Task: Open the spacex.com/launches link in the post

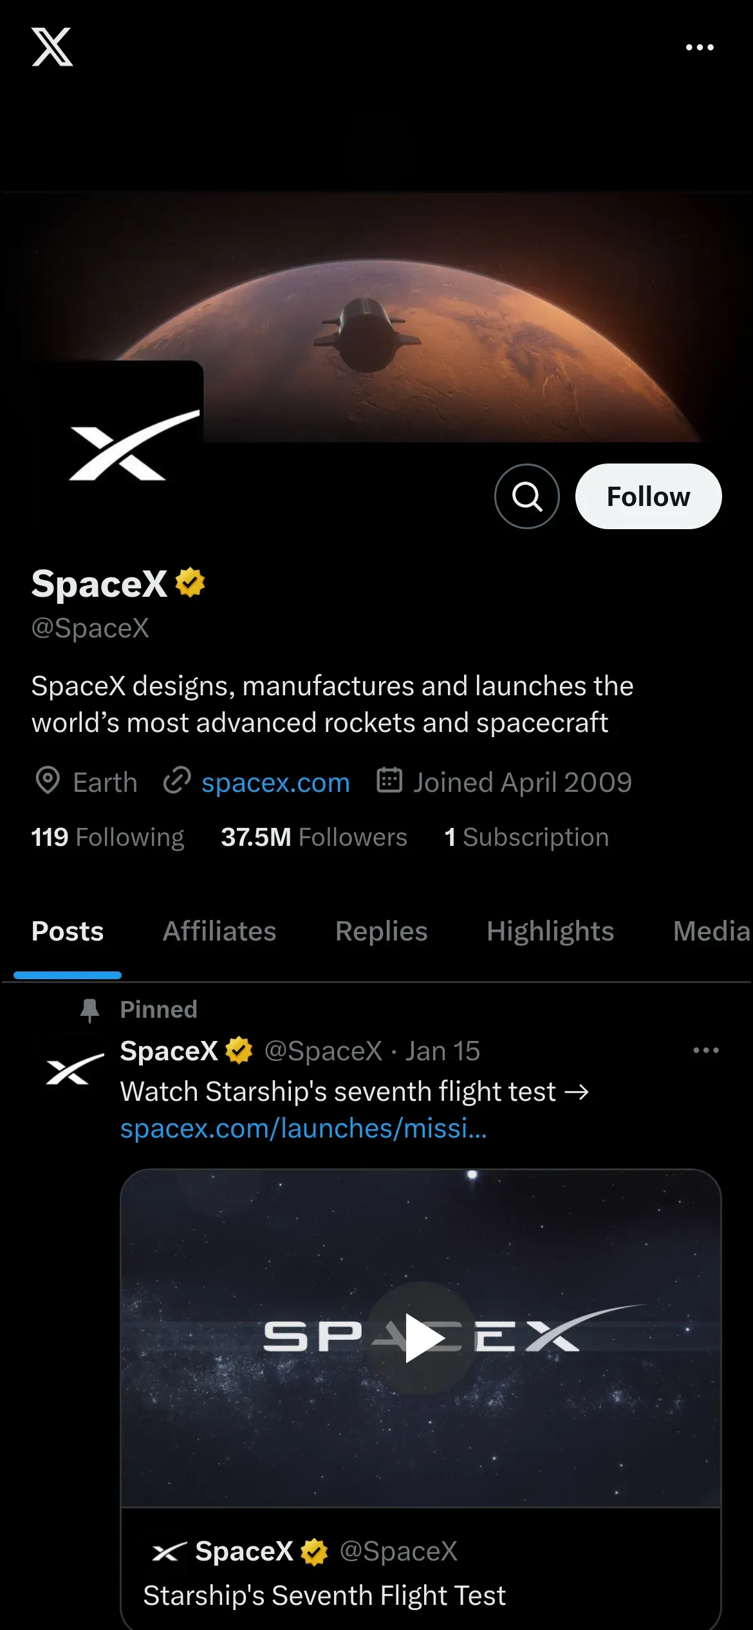Action: (x=303, y=1129)
